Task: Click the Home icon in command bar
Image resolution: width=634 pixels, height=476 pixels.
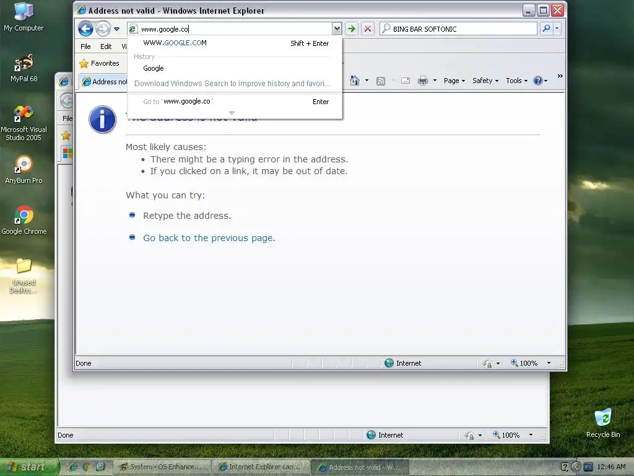Action: coord(355,81)
